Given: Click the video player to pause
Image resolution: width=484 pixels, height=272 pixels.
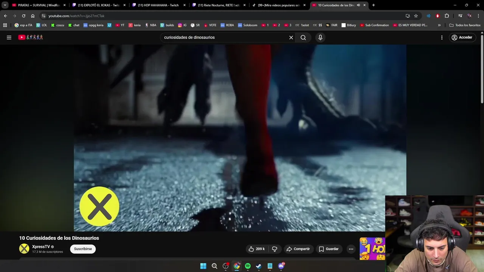Looking at the screenshot, I should (240, 138).
